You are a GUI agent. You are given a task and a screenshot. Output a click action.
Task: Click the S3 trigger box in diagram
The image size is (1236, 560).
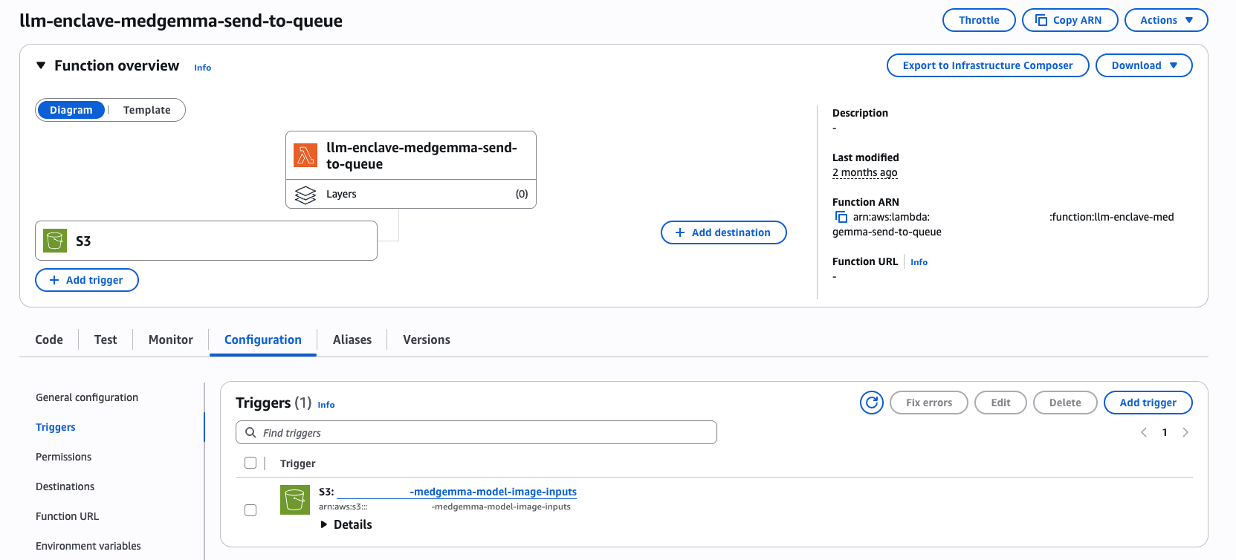(206, 241)
